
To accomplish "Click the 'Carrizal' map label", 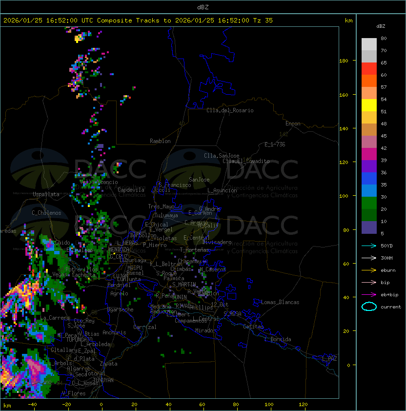I will coord(145,327).
